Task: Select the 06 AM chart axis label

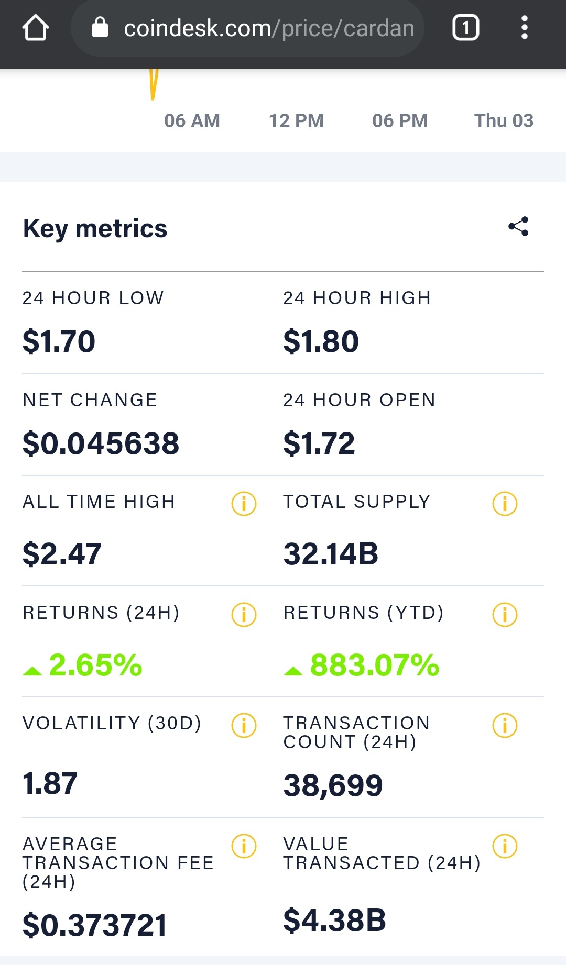Action: (192, 121)
